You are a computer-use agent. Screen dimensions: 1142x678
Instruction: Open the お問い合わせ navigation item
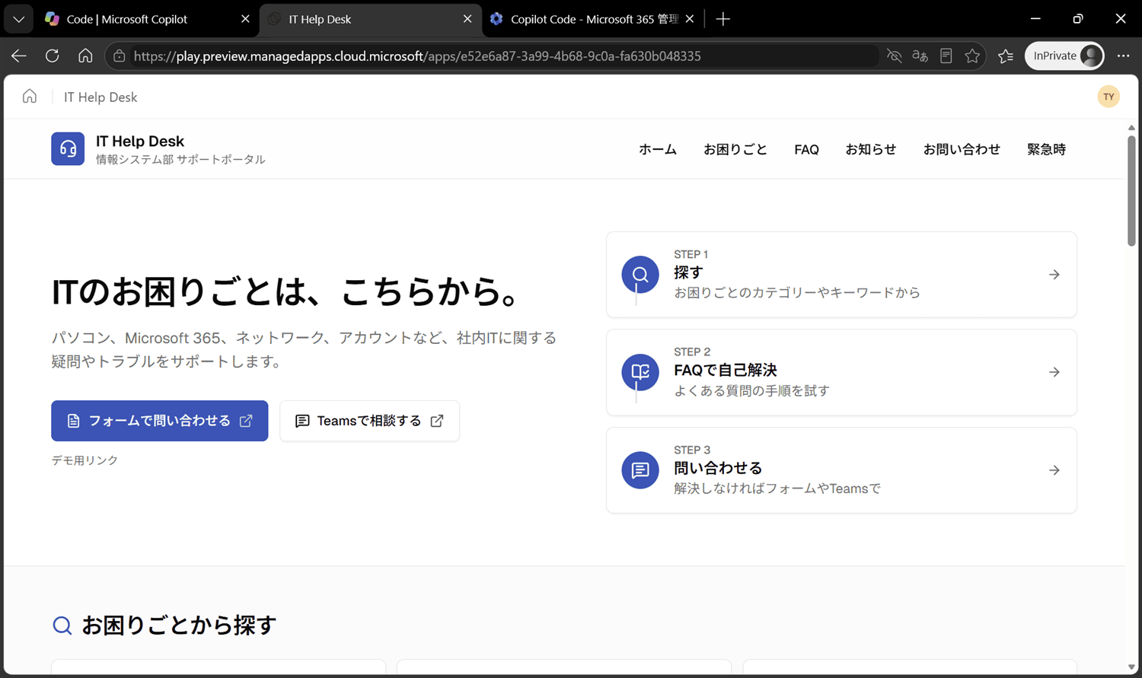(962, 149)
